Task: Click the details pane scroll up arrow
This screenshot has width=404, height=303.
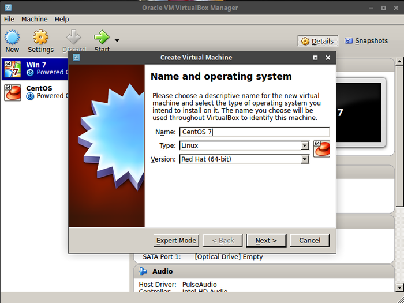Action: coord(399,61)
